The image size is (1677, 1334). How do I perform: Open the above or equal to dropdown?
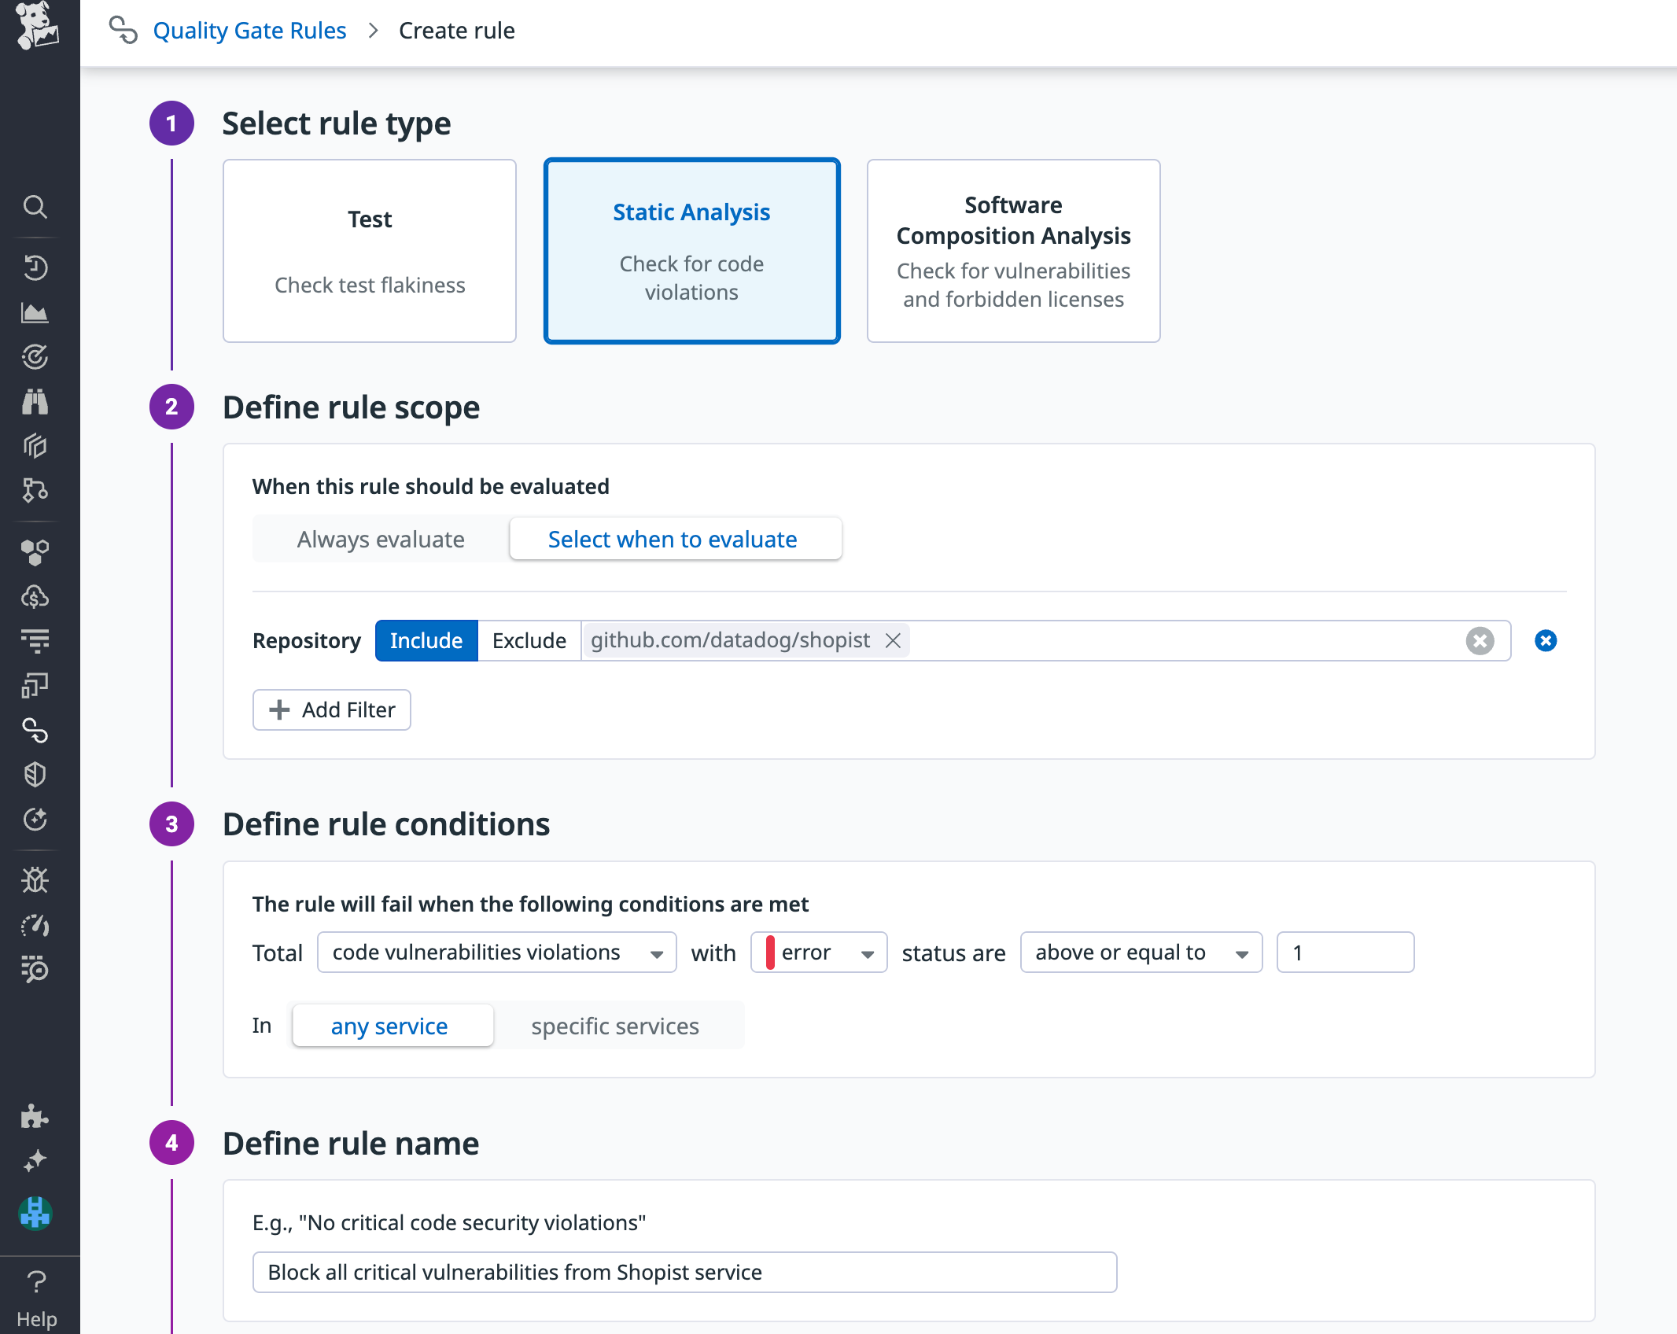point(1140,952)
